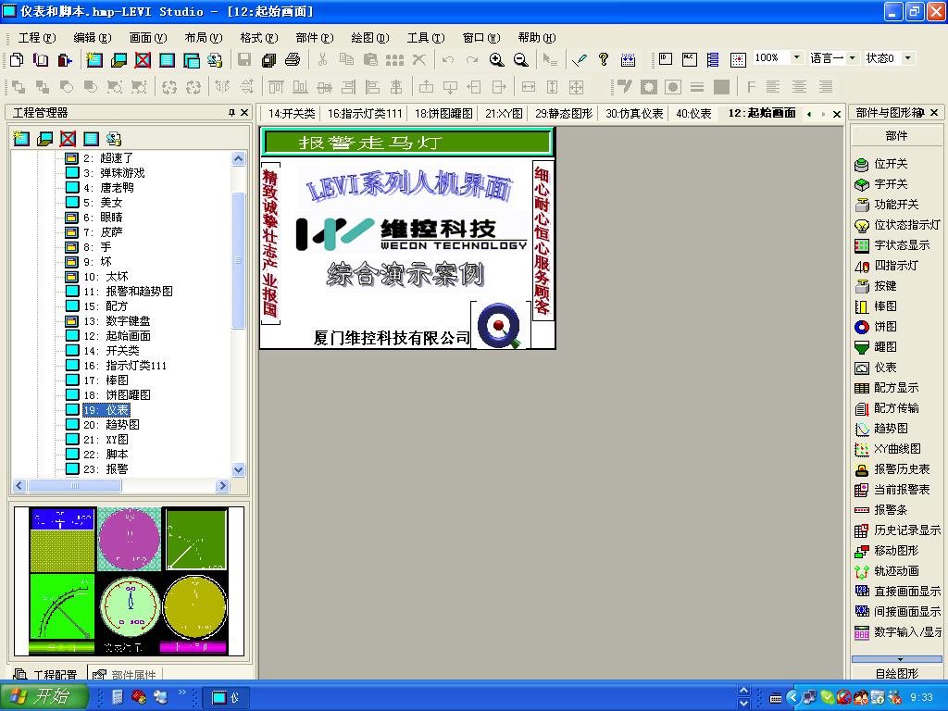This screenshot has width=948, height=711.
Task: Open the 工具(T) menu
Action: 426,37
